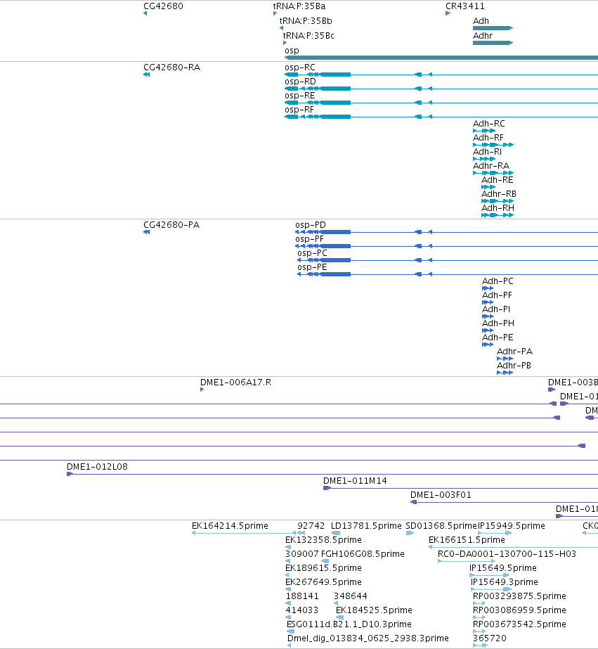
Task: Click the DME1-012L08 clone label
Action: 97,467
